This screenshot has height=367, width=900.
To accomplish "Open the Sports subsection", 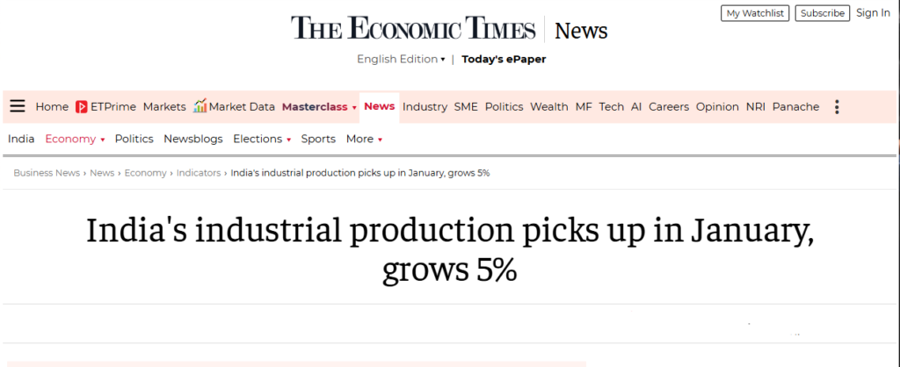I will [x=318, y=139].
